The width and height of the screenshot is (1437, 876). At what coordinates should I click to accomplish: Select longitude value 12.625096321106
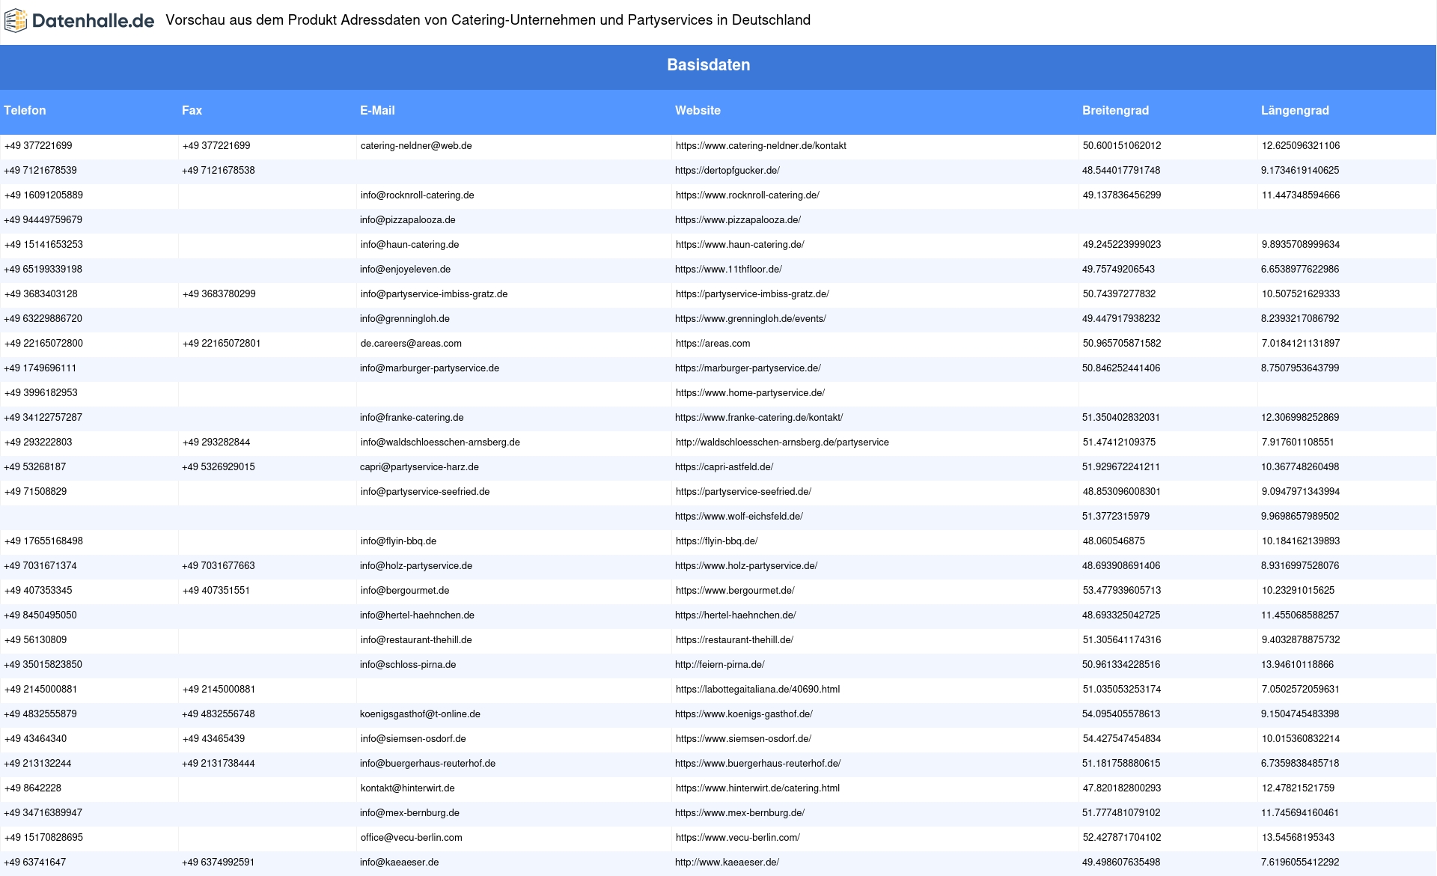[1301, 146]
